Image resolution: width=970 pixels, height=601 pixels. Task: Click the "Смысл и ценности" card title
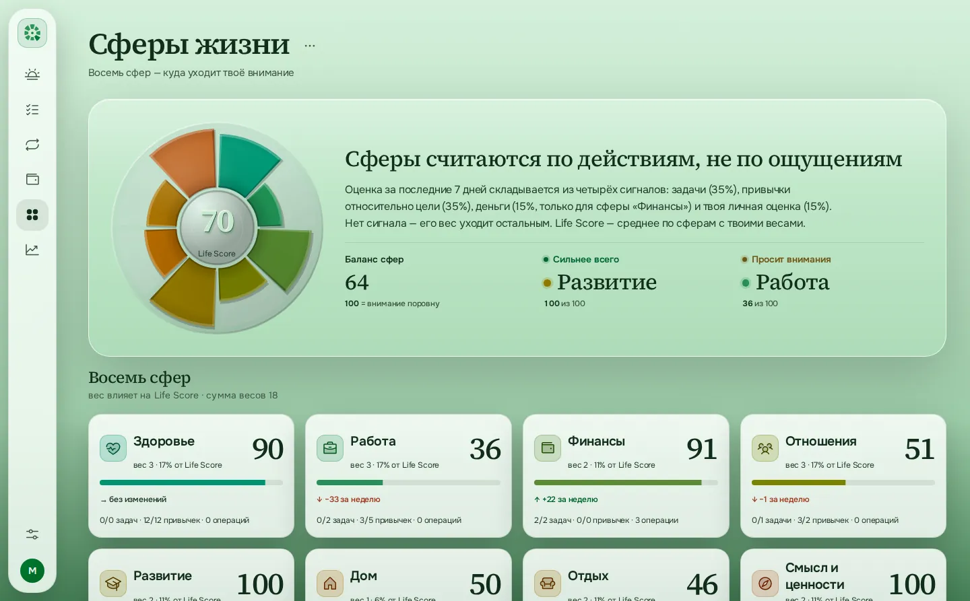click(x=815, y=576)
